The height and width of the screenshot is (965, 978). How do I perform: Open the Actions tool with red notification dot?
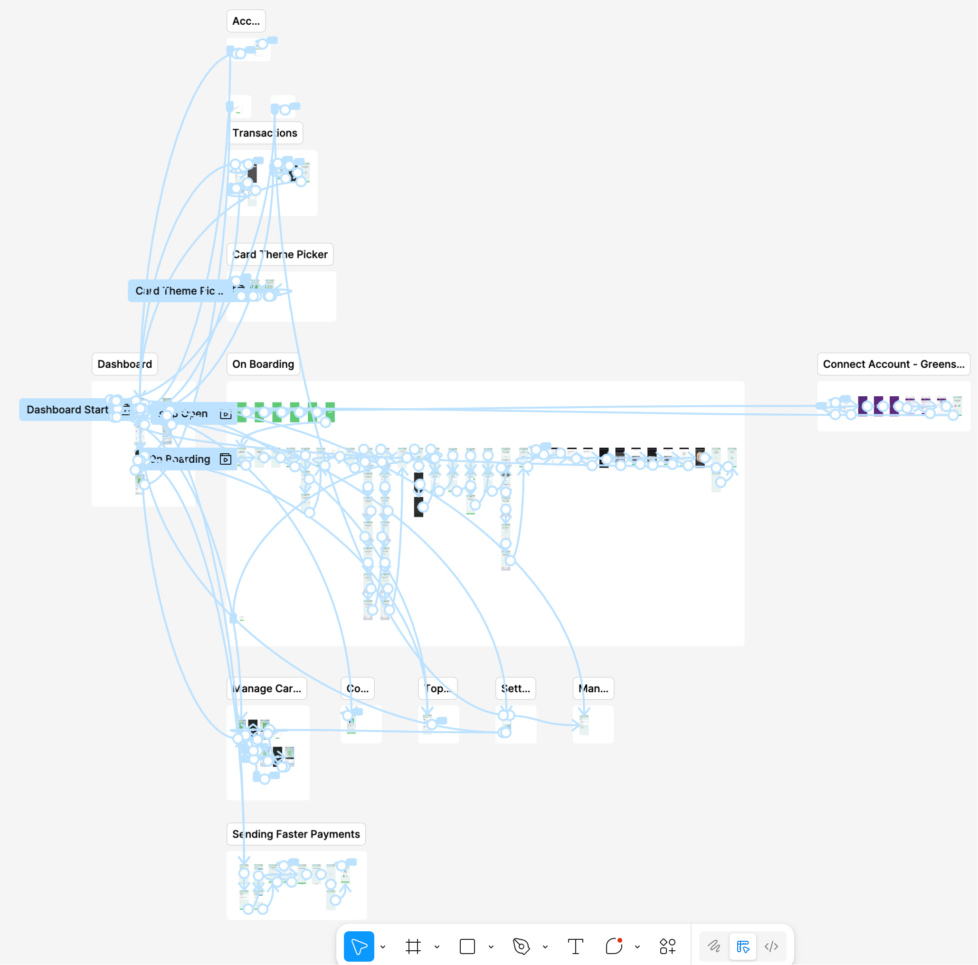614,946
